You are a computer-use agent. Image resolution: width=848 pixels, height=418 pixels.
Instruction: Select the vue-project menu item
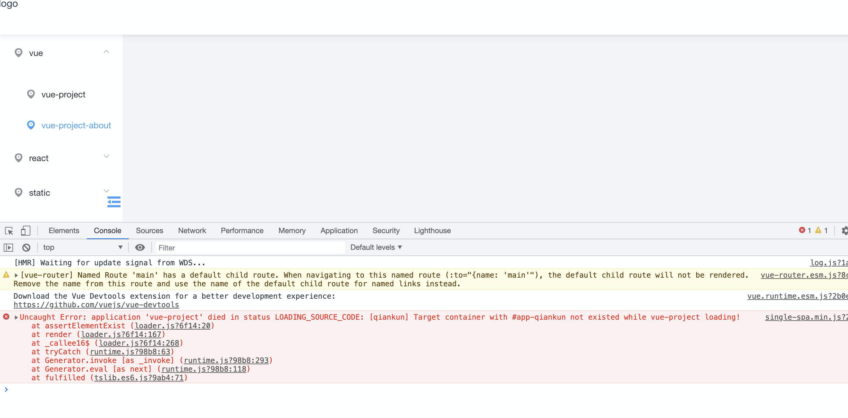click(63, 95)
